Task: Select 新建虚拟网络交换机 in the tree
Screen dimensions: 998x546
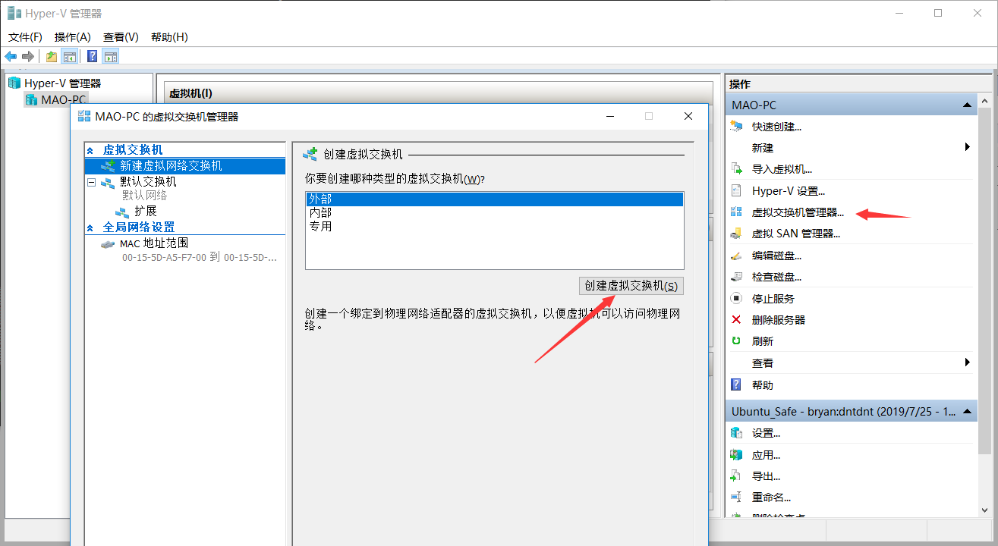Action: point(171,165)
